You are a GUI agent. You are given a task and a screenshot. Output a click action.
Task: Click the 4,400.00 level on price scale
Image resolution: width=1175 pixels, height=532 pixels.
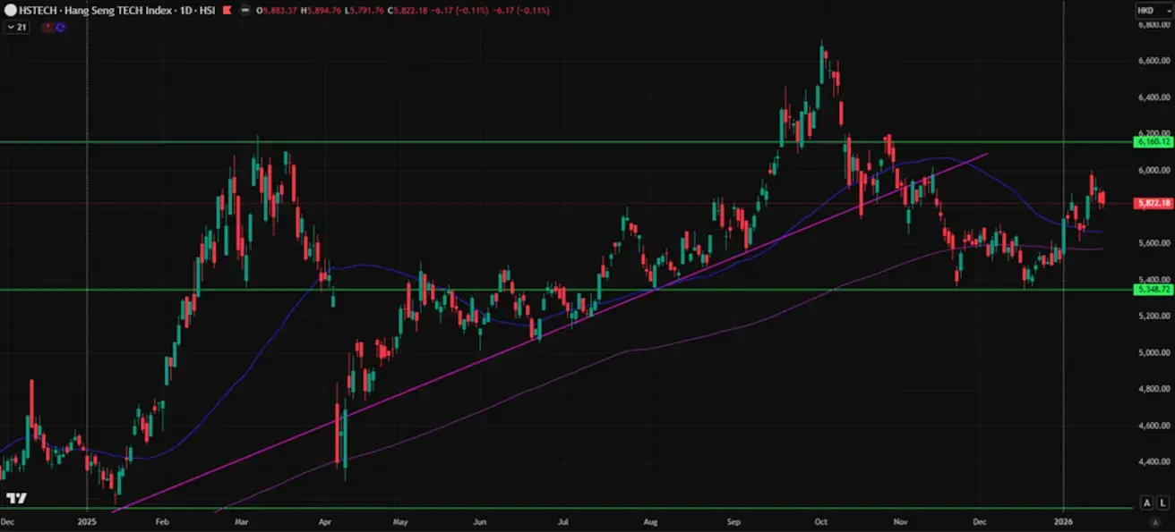click(1152, 462)
